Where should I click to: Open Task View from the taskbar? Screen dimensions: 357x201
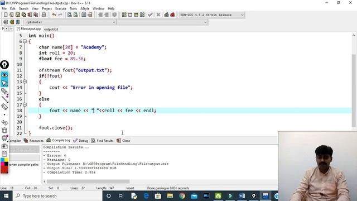tap(121, 196)
